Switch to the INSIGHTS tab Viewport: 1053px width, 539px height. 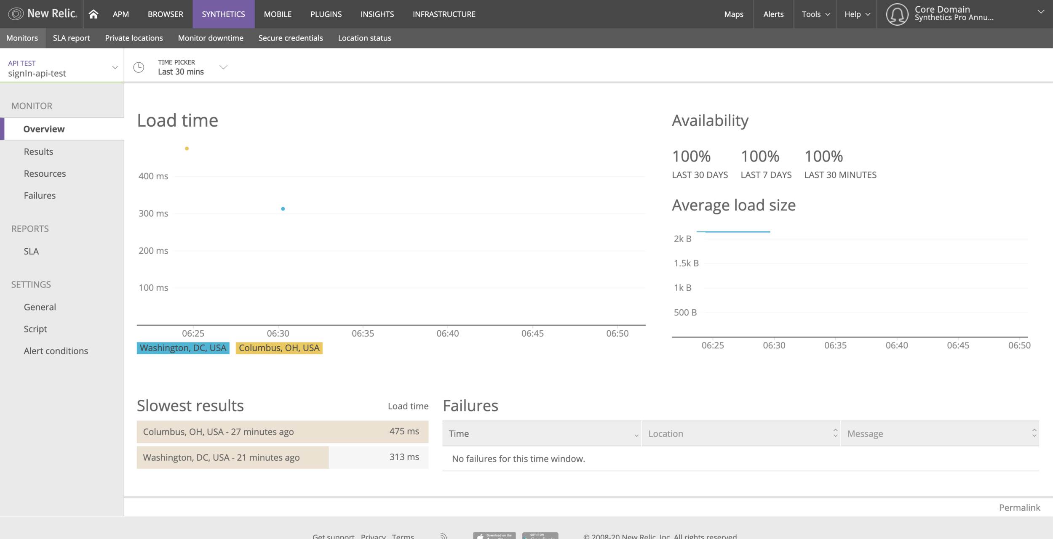pyautogui.click(x=377, y=14)
